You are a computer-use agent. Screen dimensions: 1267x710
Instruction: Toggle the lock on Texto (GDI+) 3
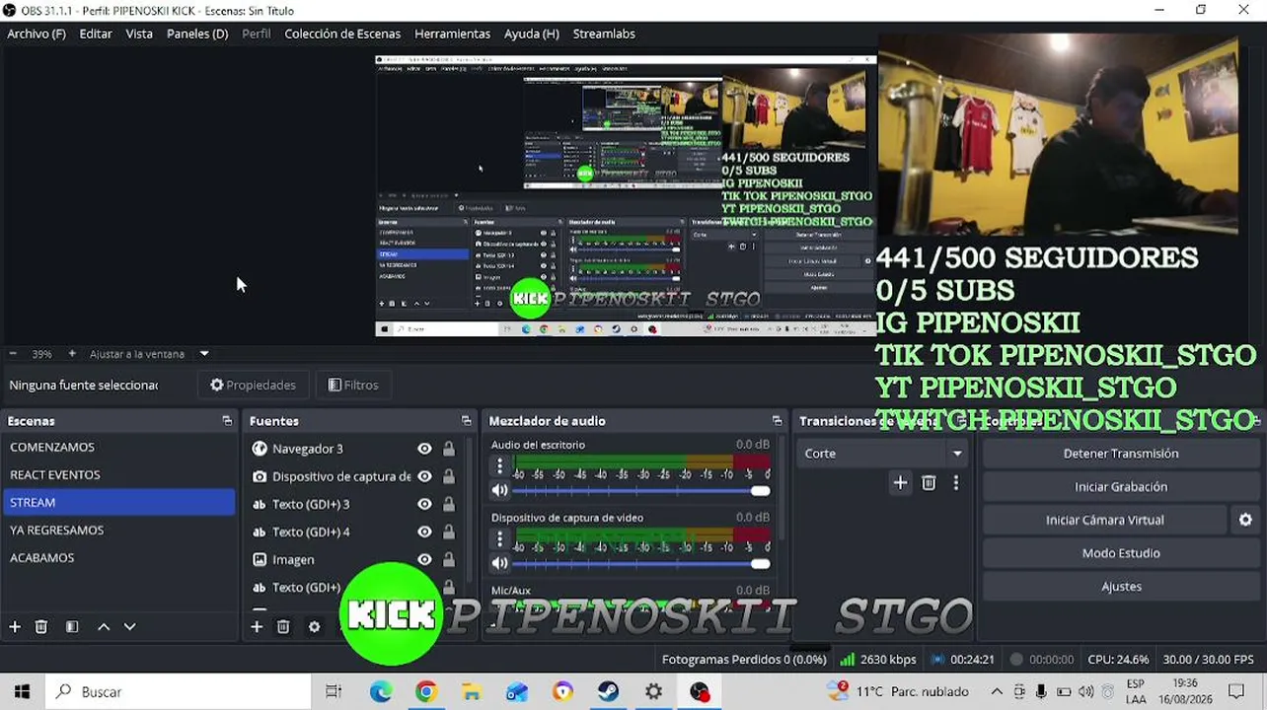tap(449, 504)
